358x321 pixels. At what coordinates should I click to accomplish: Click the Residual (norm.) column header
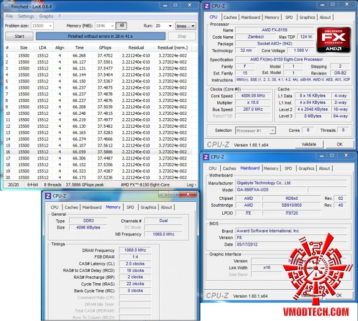173,48
